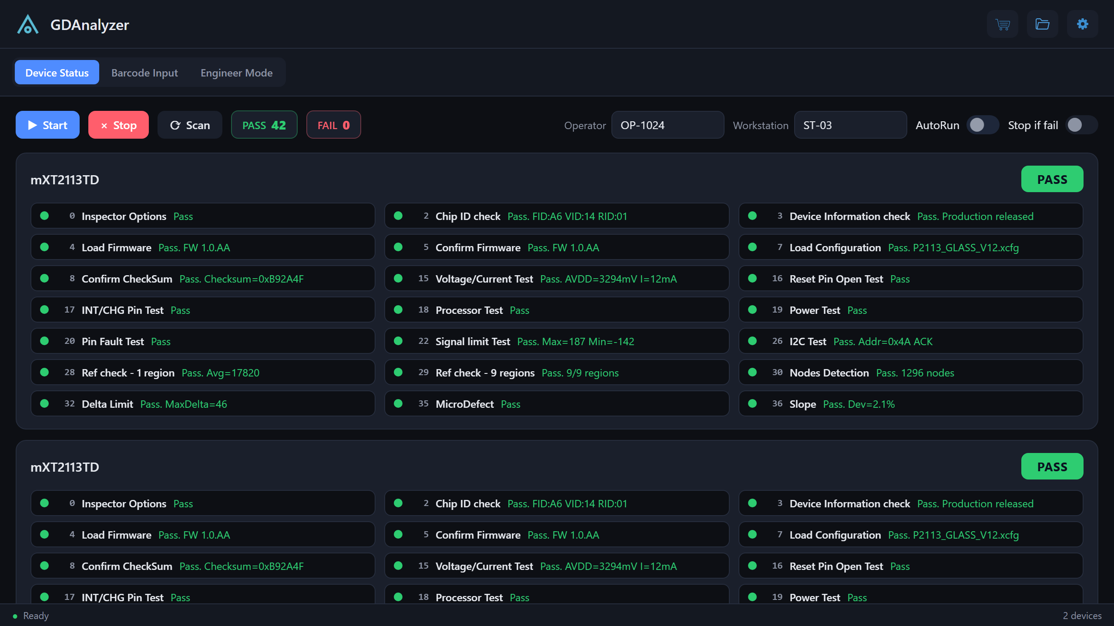Switch to the Engineer Mode tab
The width and height of the screenshot is (1114, 626).
(237, 73)
